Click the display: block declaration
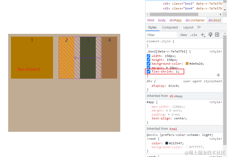This screenshot has height=157, width=227. 165,86
